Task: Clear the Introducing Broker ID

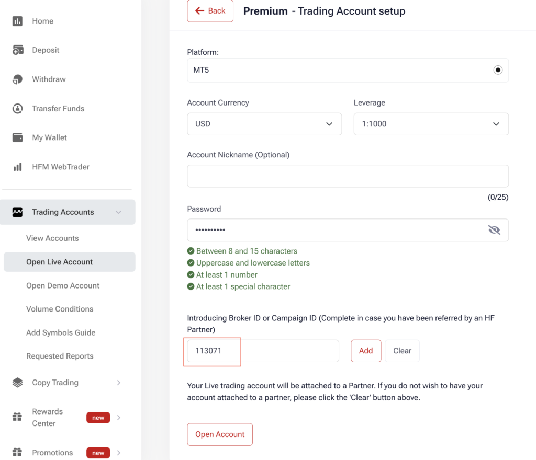Action: 402,351
